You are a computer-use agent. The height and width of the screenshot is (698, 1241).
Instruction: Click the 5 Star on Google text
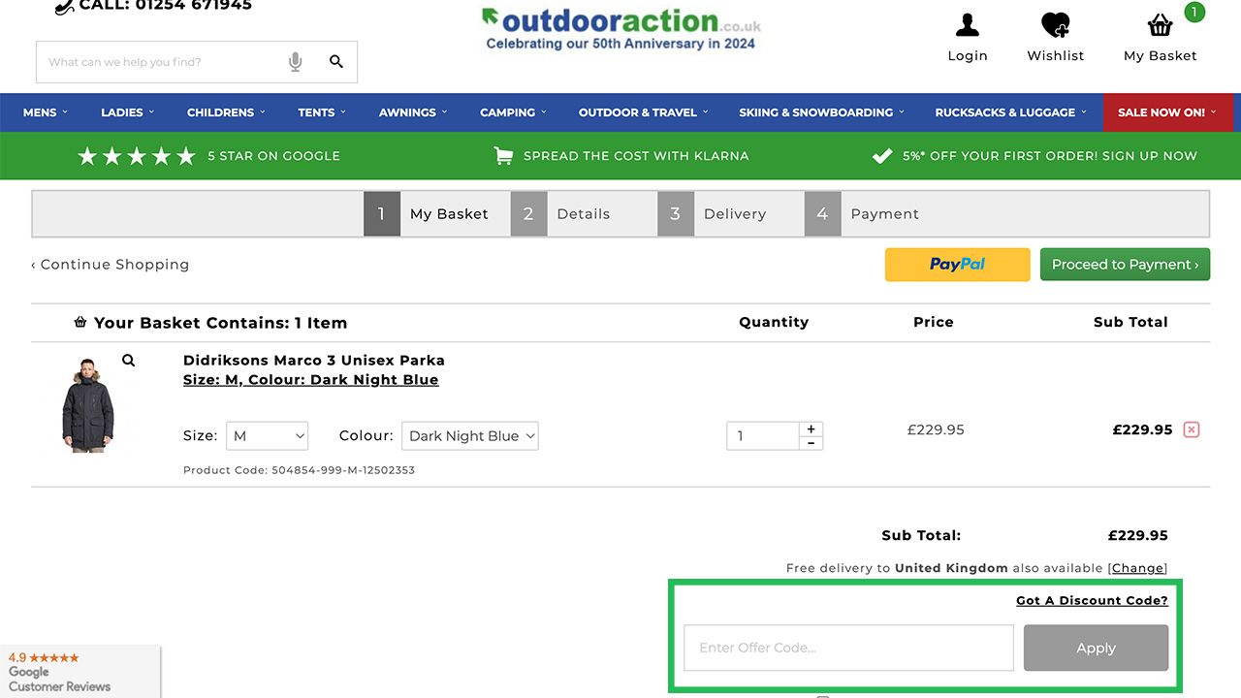pyautogui.click(x=273, y=156)
